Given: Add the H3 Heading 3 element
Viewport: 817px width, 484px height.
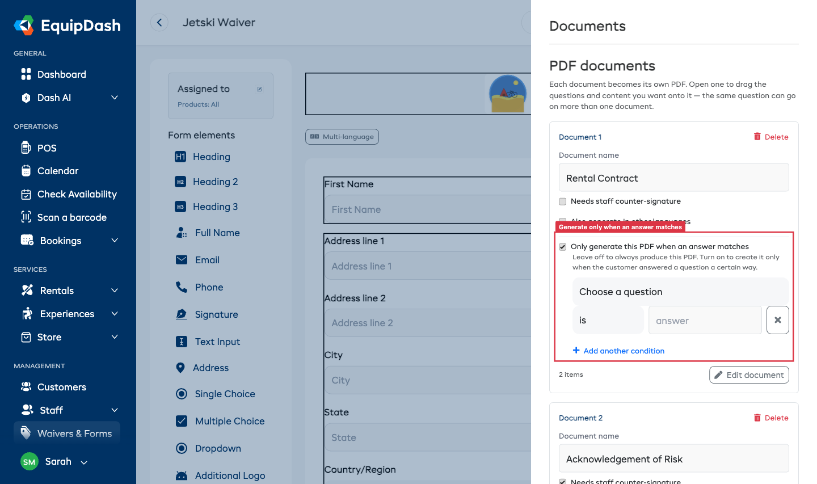Looking at the screenshot, I should point(207,207).
